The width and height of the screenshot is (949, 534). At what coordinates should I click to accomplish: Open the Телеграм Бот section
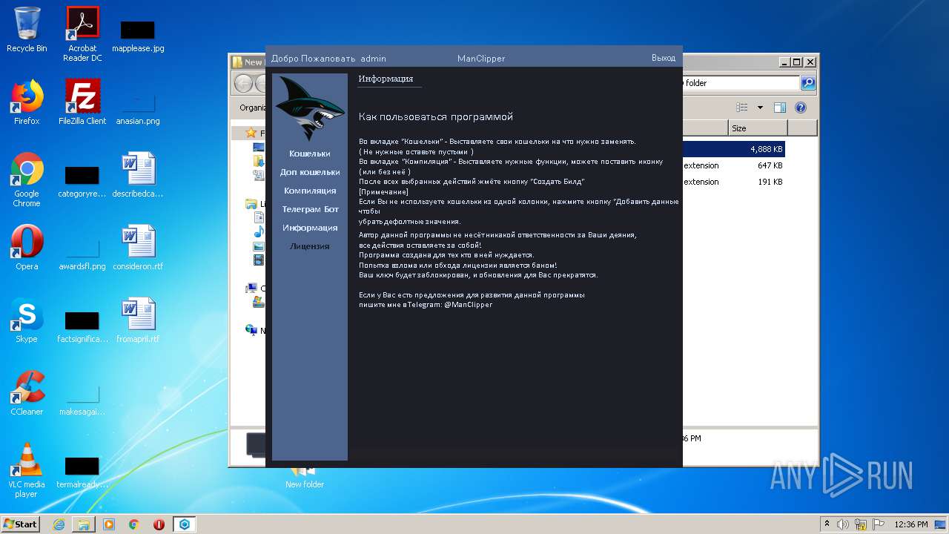pyautogui.click(x=310, y=209)
